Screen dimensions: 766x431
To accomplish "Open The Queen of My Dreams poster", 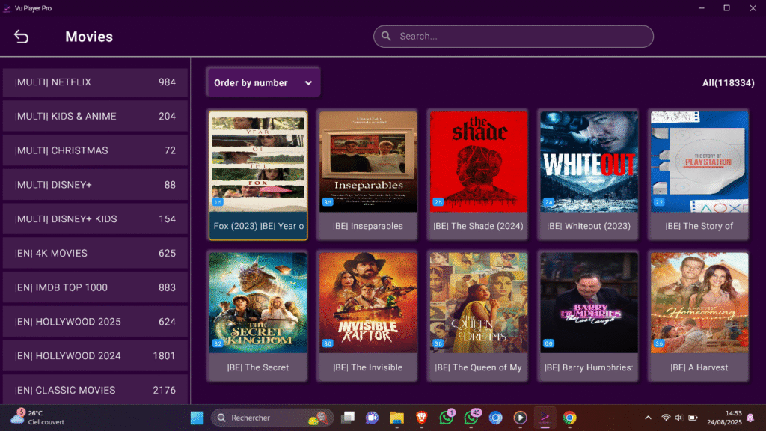I will click(x=479, y=303).
